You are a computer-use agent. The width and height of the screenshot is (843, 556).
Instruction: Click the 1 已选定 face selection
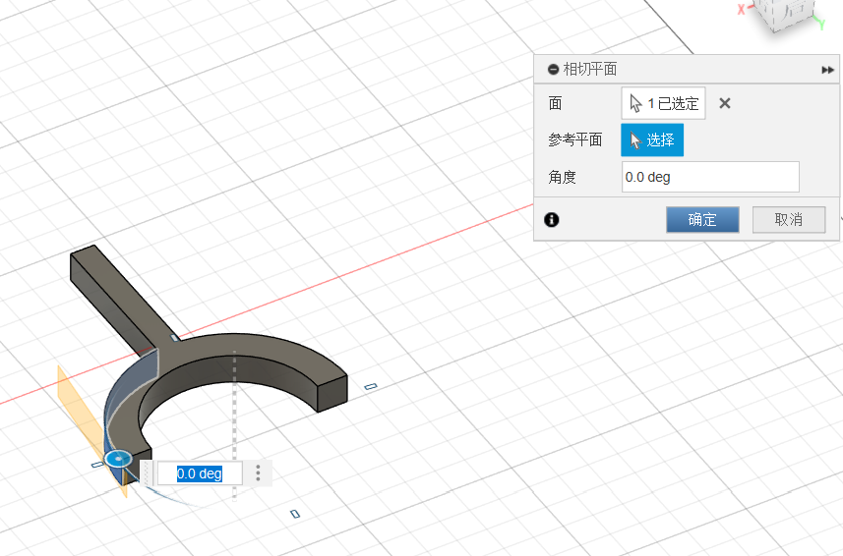tap(663, 103)
